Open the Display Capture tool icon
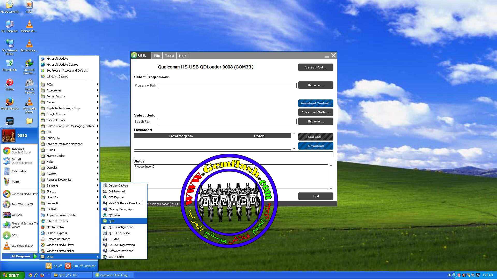 (105, 185)
